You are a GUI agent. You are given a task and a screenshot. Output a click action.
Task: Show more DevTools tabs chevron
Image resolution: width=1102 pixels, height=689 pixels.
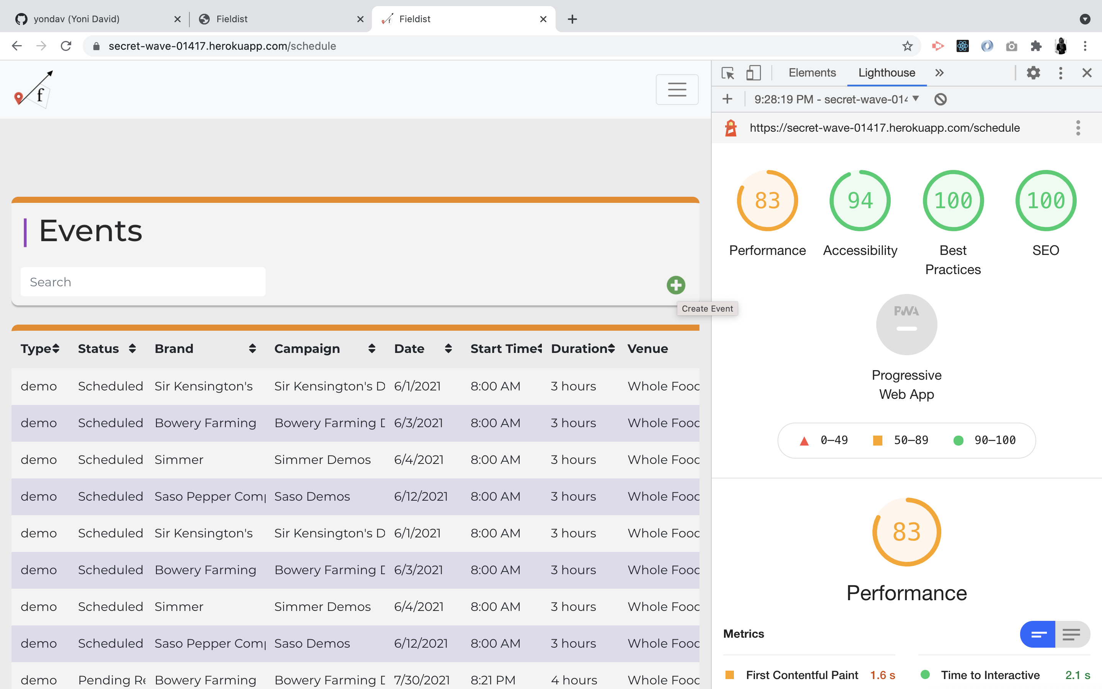click(939, 73)
